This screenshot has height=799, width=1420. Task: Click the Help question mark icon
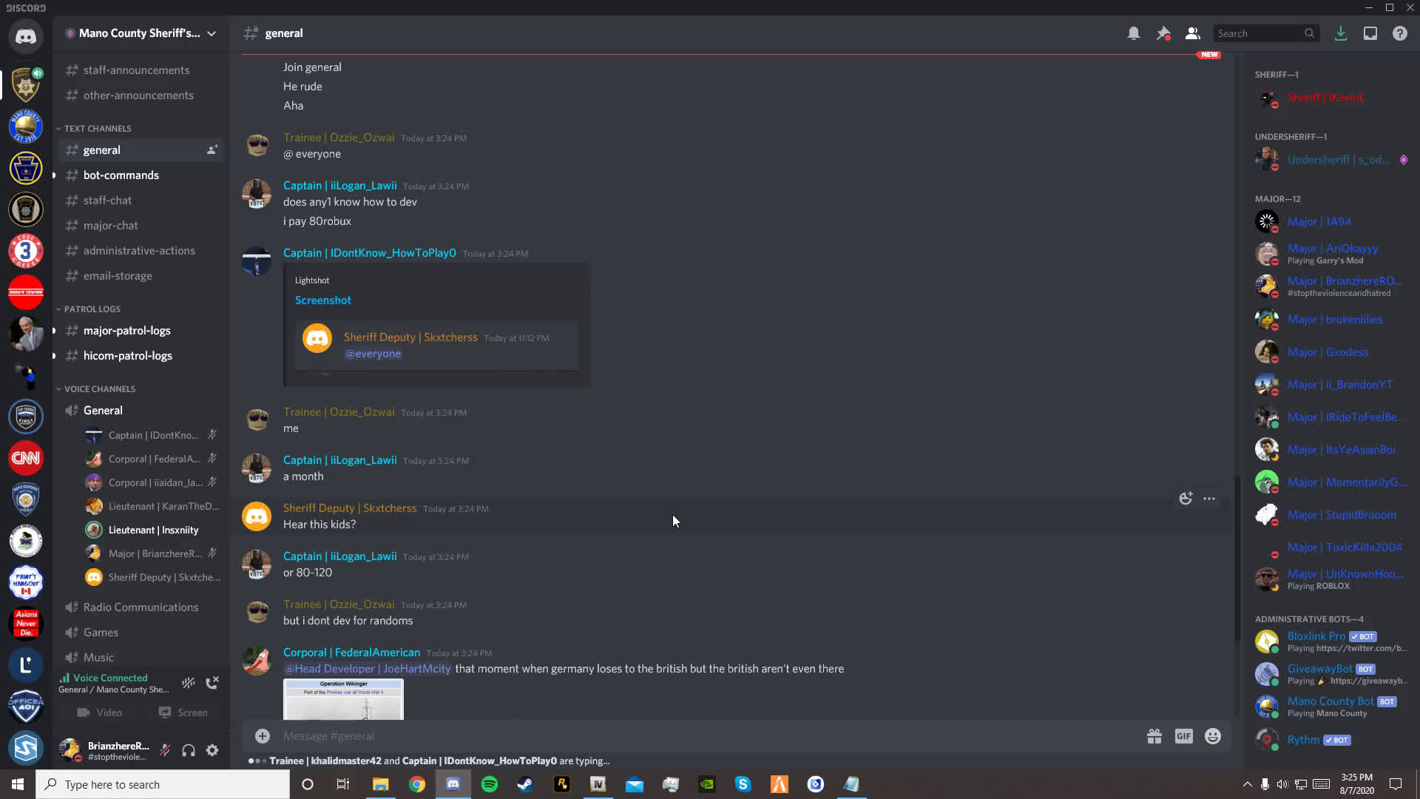[x=1399, y=33]
